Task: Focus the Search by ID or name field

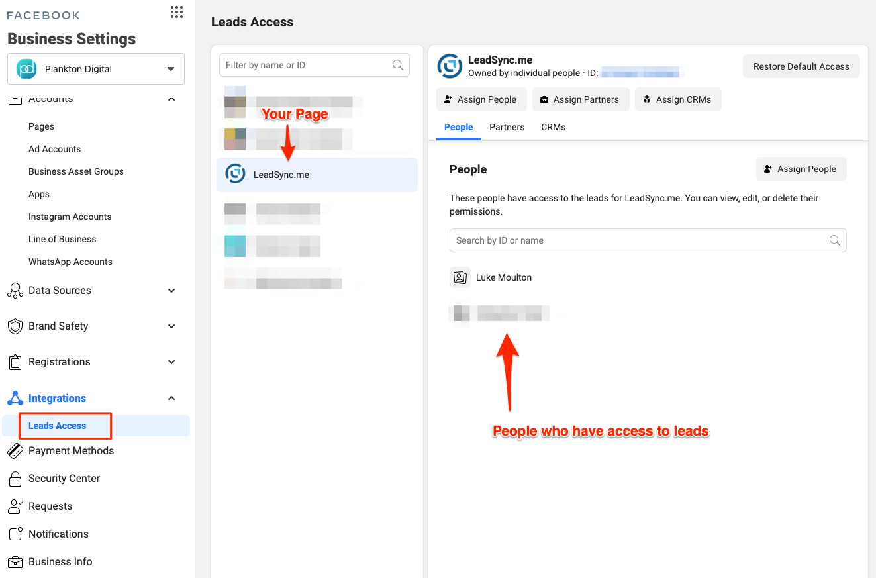Action: coord(639,240)
